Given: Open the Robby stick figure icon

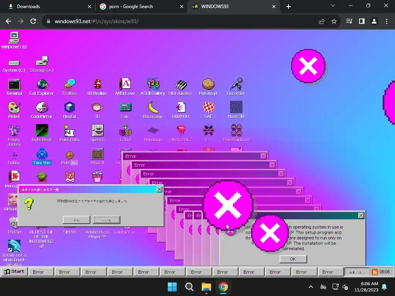Looking at the screenshot, I should (x=14, y=158).
